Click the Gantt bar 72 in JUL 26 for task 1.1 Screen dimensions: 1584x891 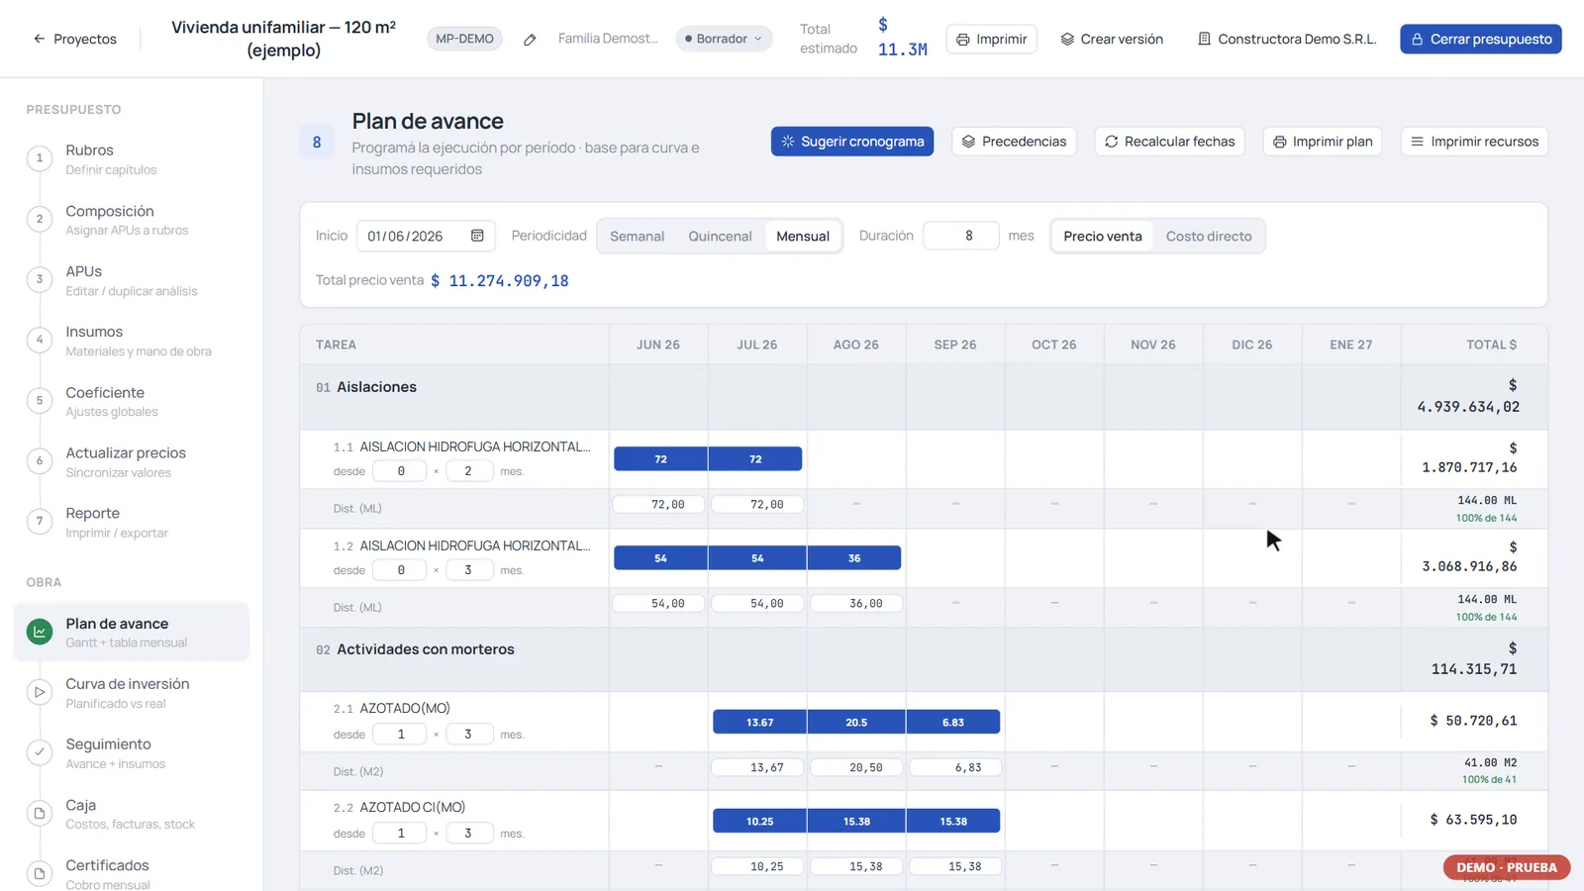pyautogui.click(x=755, y=459)
